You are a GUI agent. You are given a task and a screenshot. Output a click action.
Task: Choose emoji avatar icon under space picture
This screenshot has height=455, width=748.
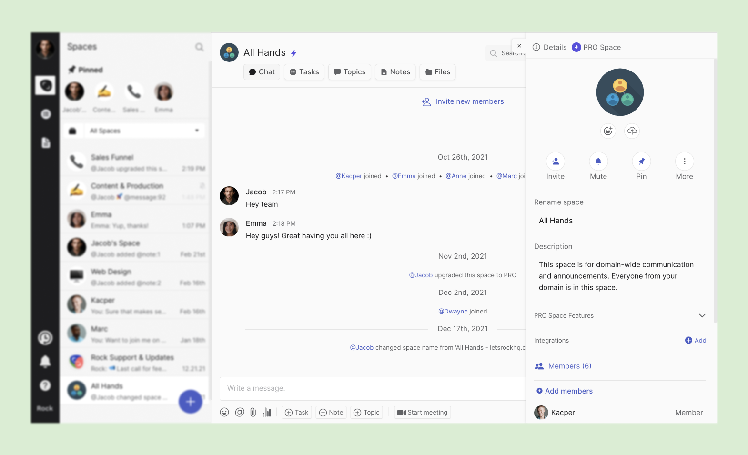click(x=608, y=131)
